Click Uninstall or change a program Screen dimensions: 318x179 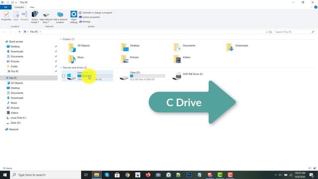(95, 12)
